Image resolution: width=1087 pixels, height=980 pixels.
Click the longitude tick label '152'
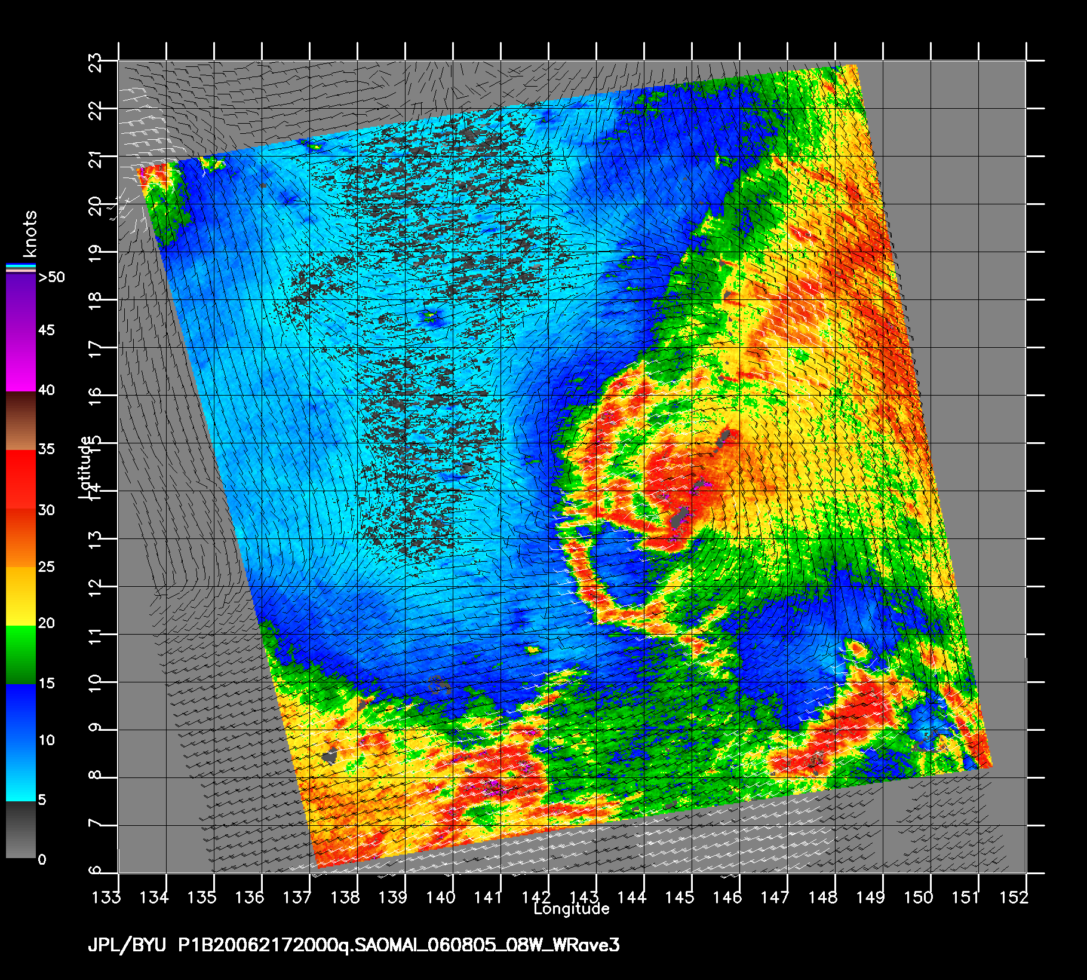tap(1014, 897)
